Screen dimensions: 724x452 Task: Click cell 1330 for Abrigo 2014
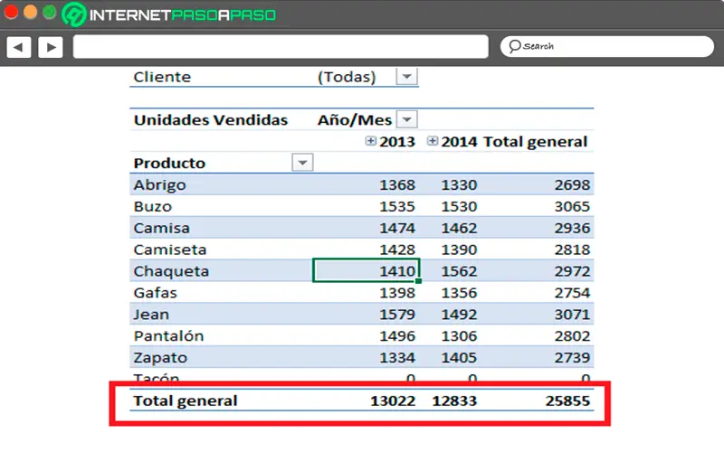click(x=459, y=185)
